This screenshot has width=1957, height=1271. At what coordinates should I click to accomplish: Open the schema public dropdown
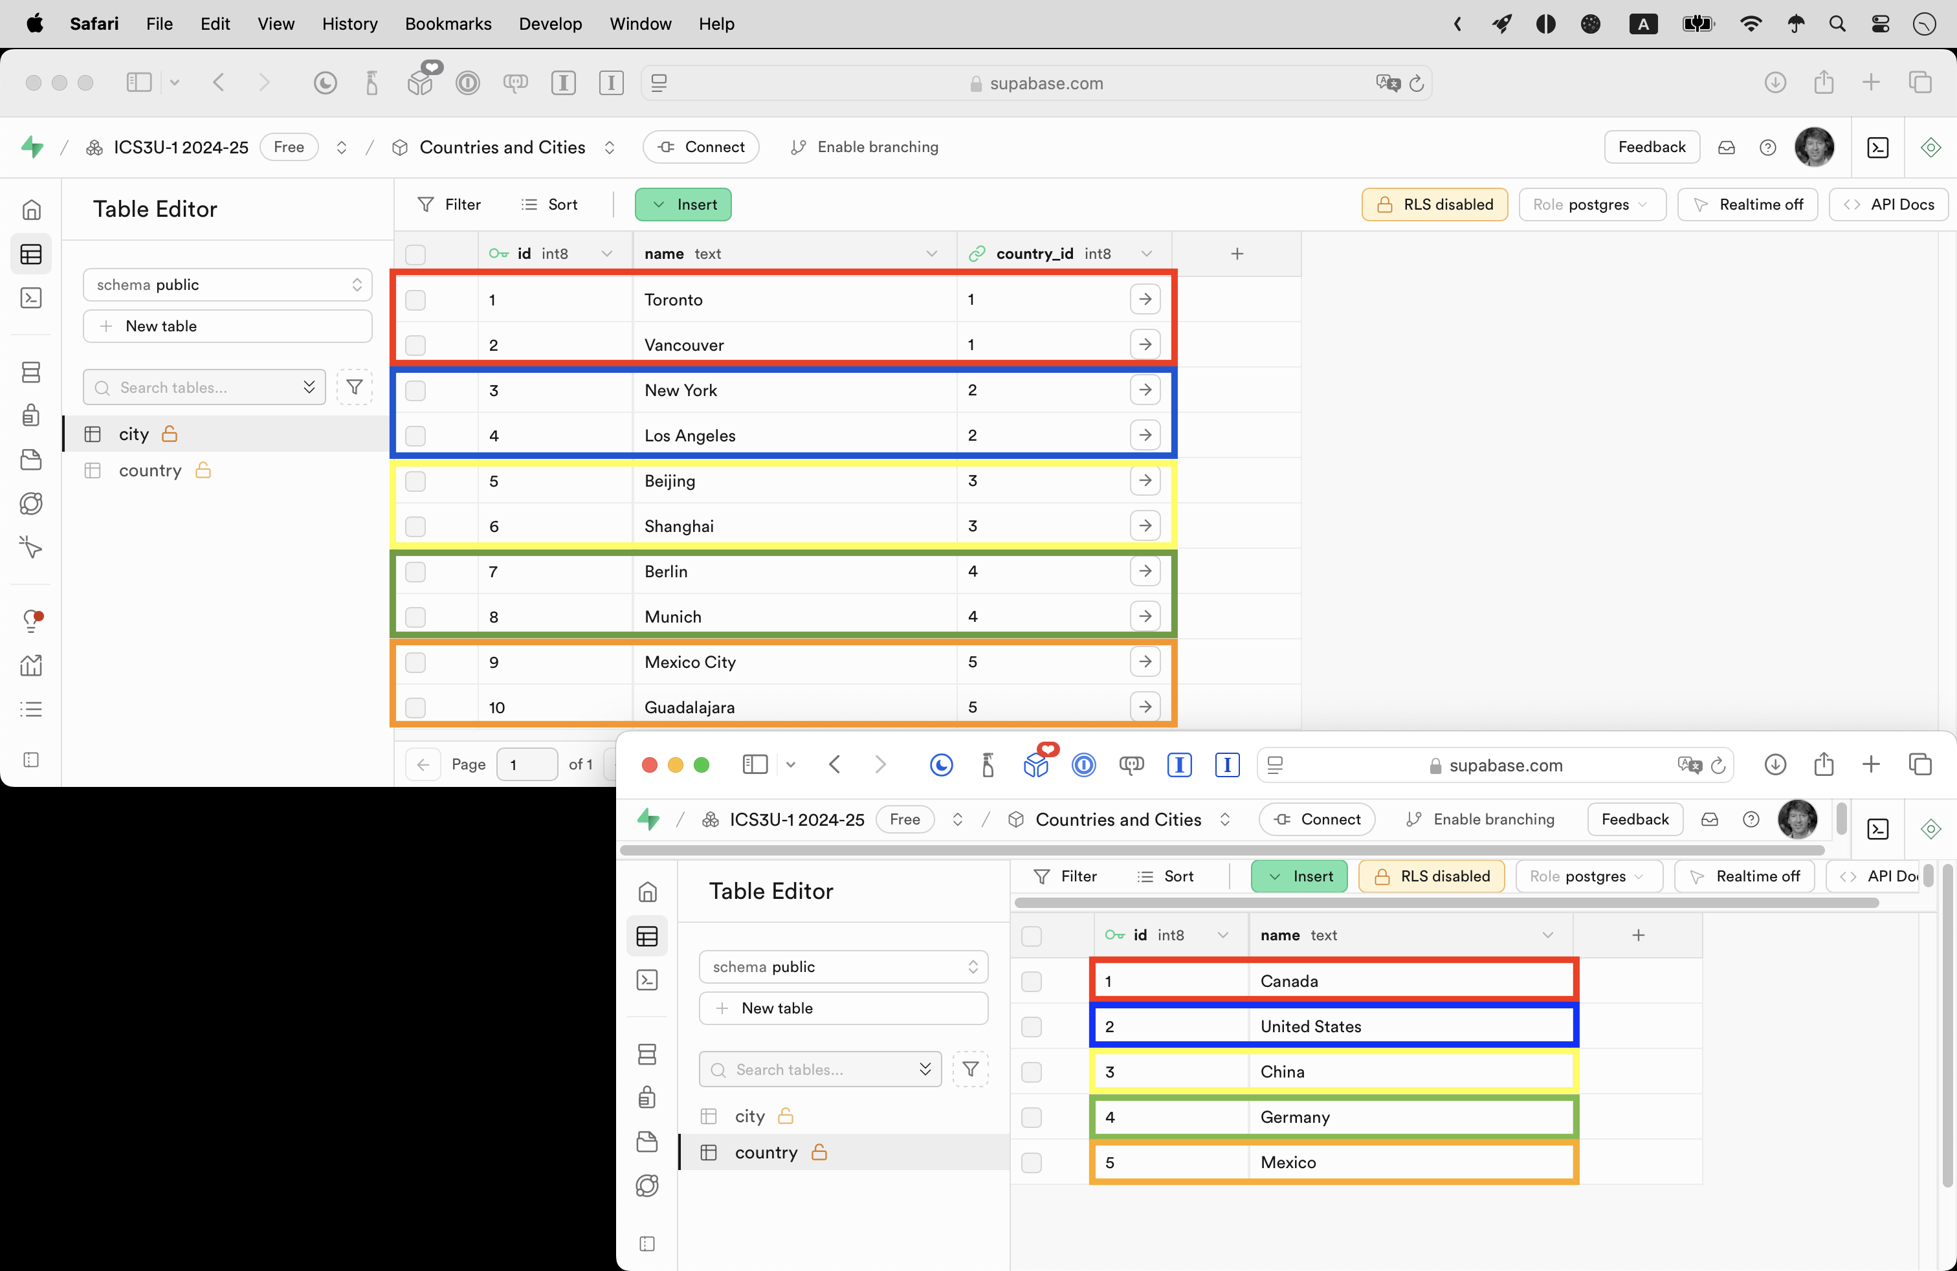coord(227,285)
